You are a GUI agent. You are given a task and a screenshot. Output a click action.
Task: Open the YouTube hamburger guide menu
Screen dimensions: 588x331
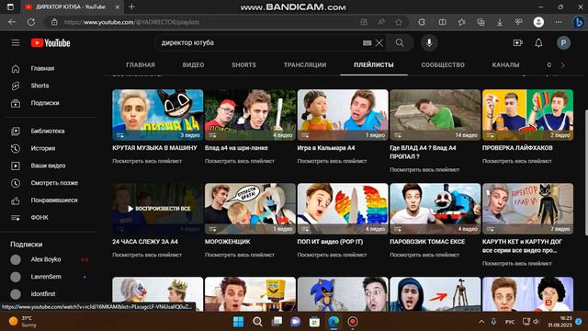[16, 43]
